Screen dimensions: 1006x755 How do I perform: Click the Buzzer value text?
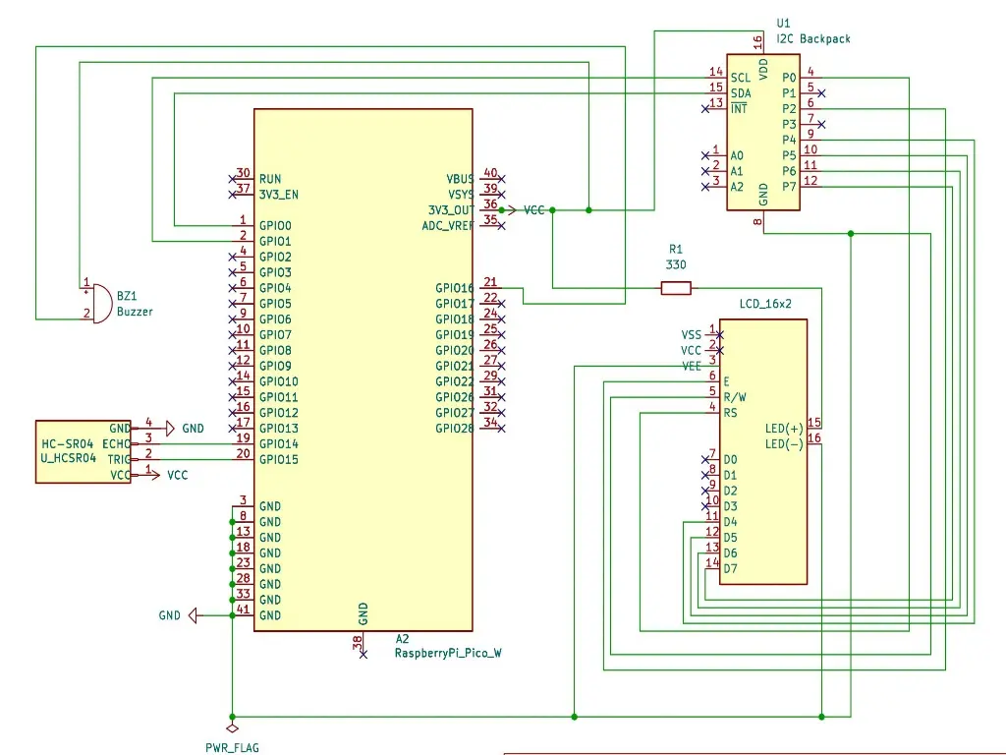[135, 312]
